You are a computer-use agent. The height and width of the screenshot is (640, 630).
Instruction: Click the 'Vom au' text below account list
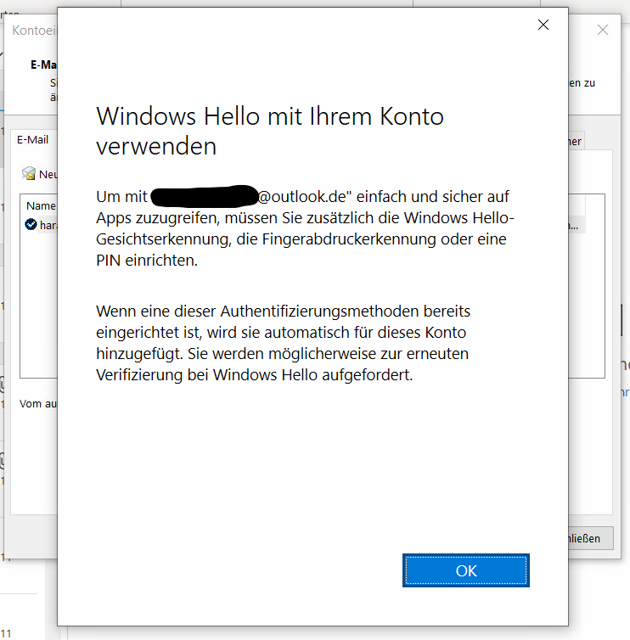pyautogui.click(x=38, y=404)
